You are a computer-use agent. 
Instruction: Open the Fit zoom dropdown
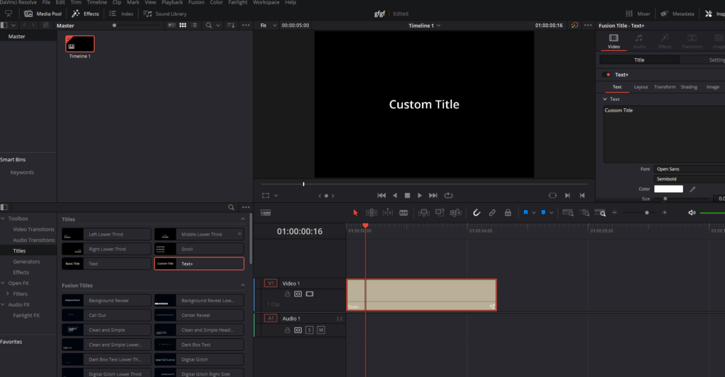pyautogui.click(x=268, y=25)
